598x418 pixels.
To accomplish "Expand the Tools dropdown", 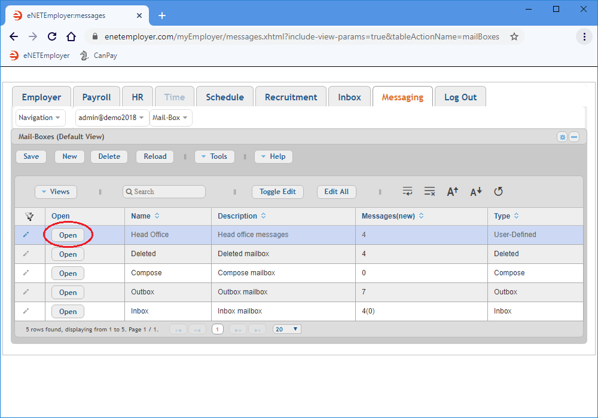I will click(214, 156).
